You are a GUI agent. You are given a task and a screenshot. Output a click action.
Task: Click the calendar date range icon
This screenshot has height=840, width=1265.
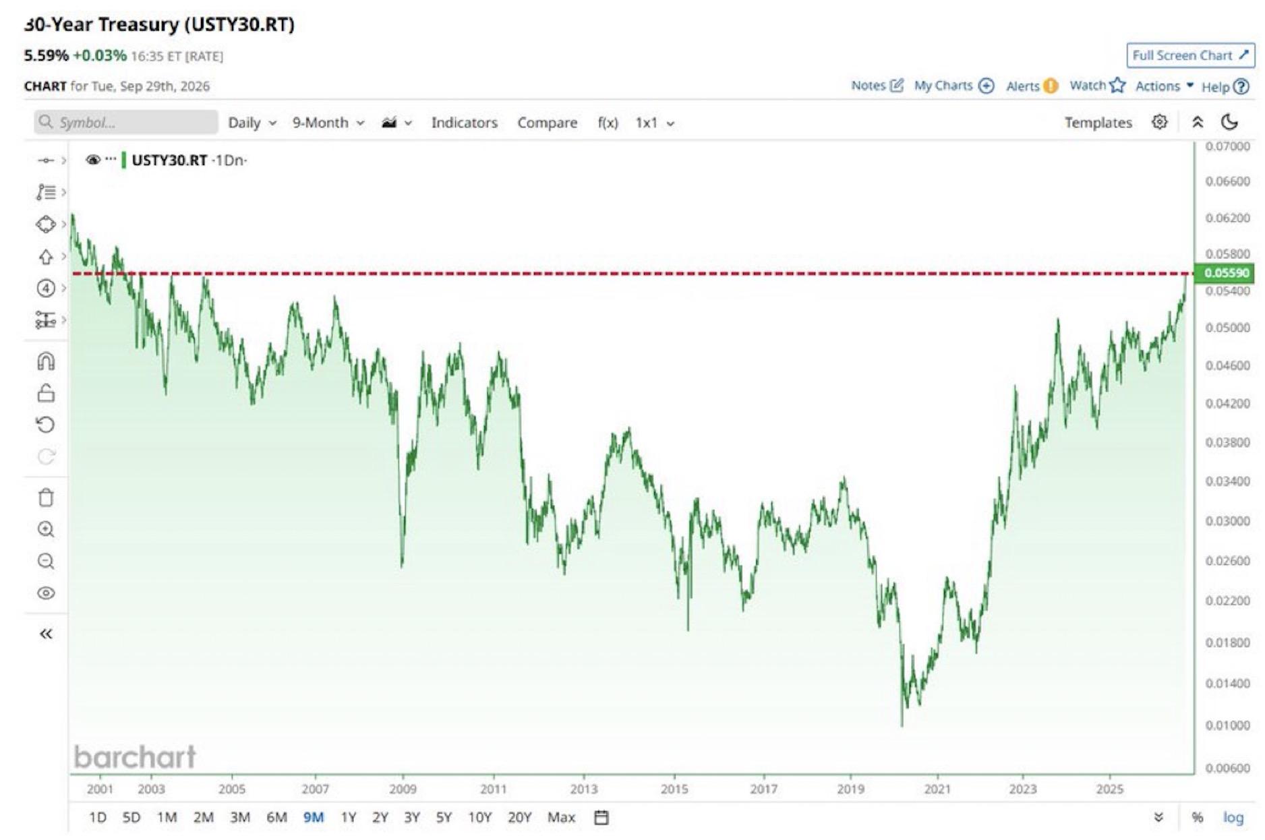601,818
